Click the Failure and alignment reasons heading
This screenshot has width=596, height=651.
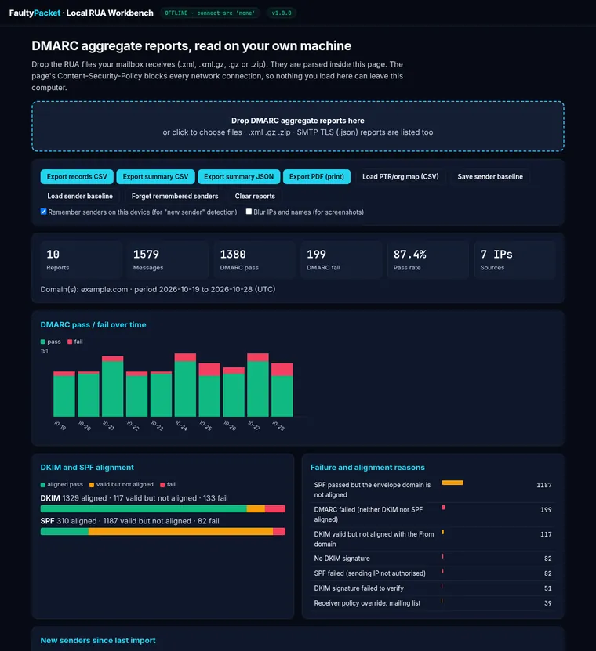coord(368,468)
